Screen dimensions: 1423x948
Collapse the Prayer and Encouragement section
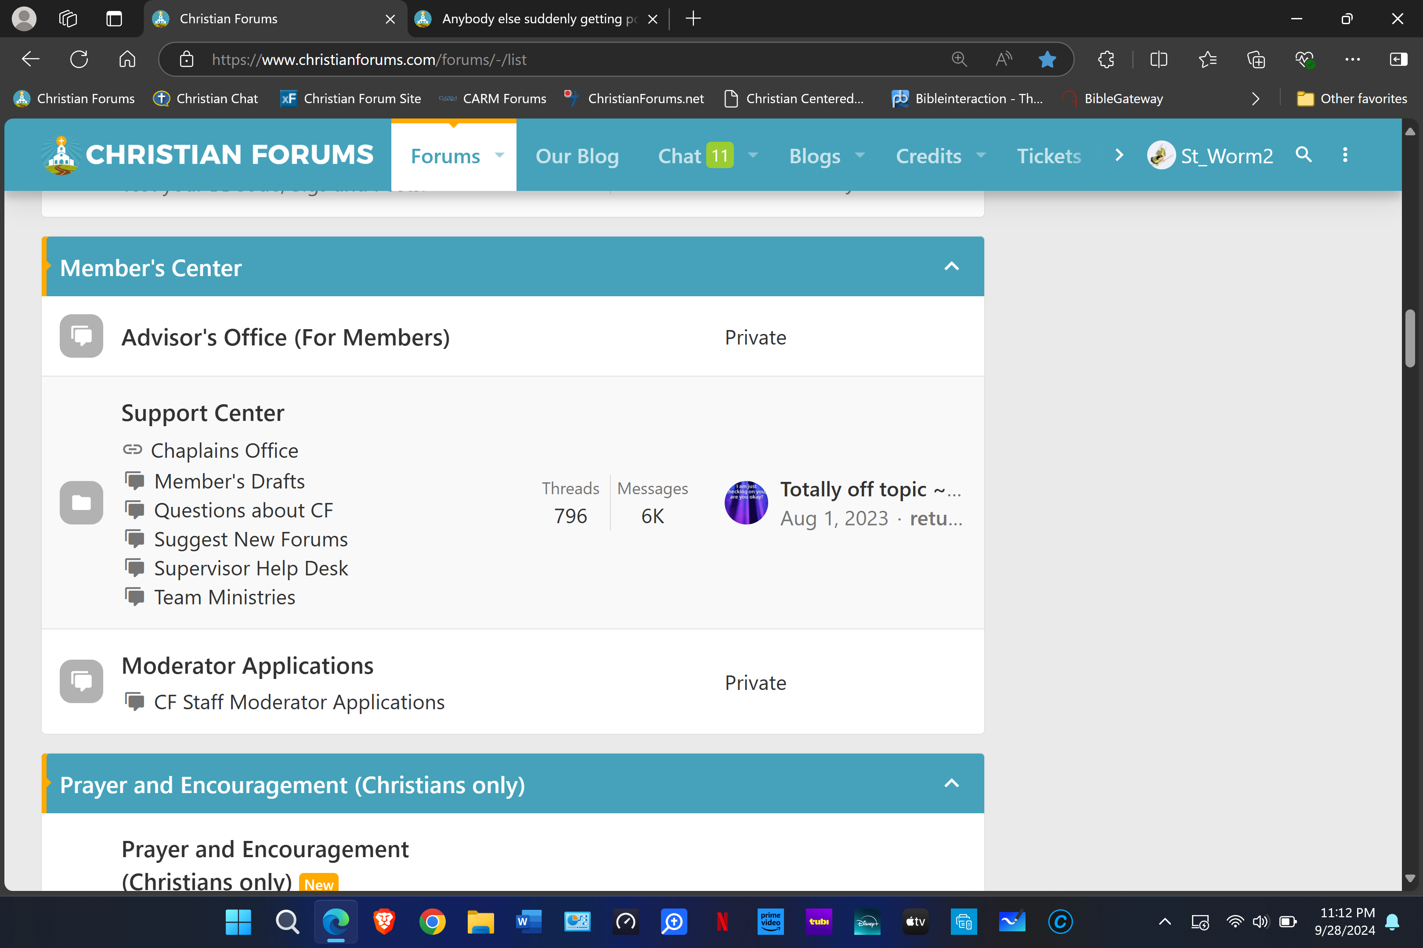[951, 783]
